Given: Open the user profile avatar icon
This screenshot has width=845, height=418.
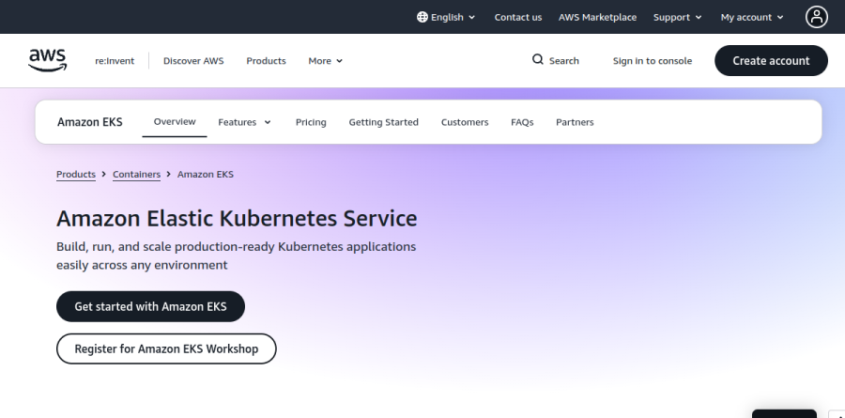Looking at the screenshot, I should (817, 17).
